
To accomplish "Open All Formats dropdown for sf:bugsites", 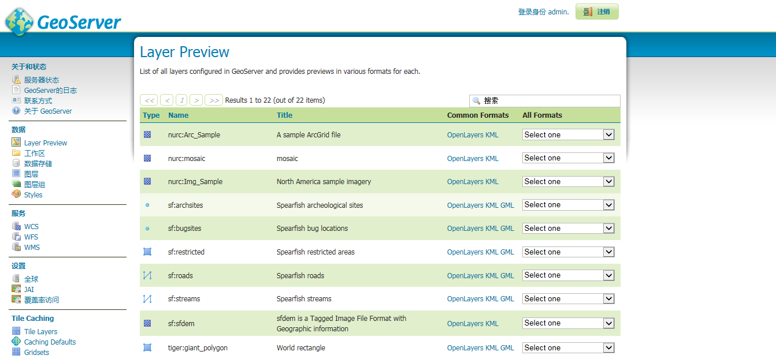I will click(569, 229).
